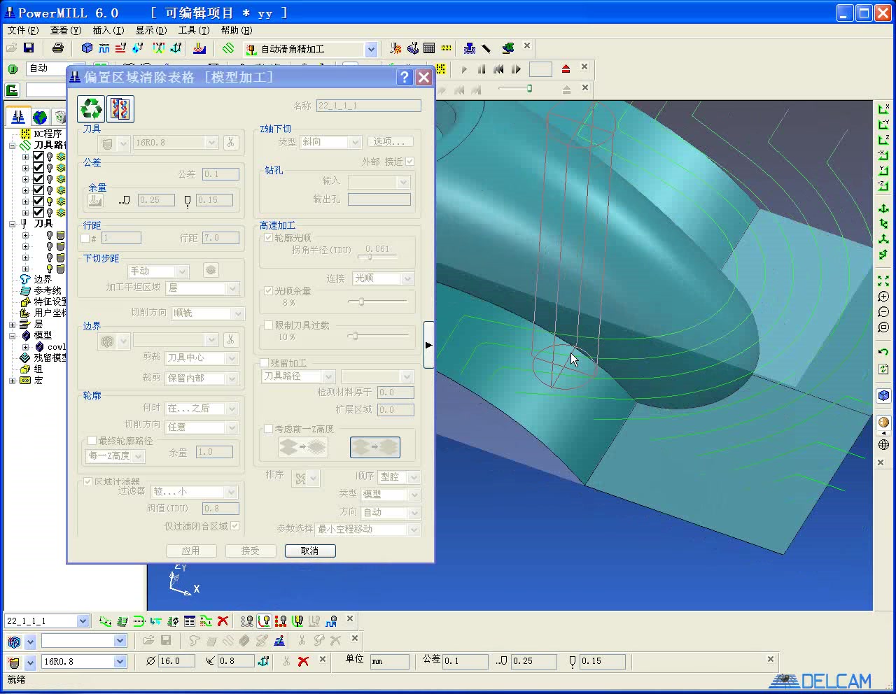Screen dimensions: 896x694
Task: Open the 查看(V) menu
Action: [66, 30]
